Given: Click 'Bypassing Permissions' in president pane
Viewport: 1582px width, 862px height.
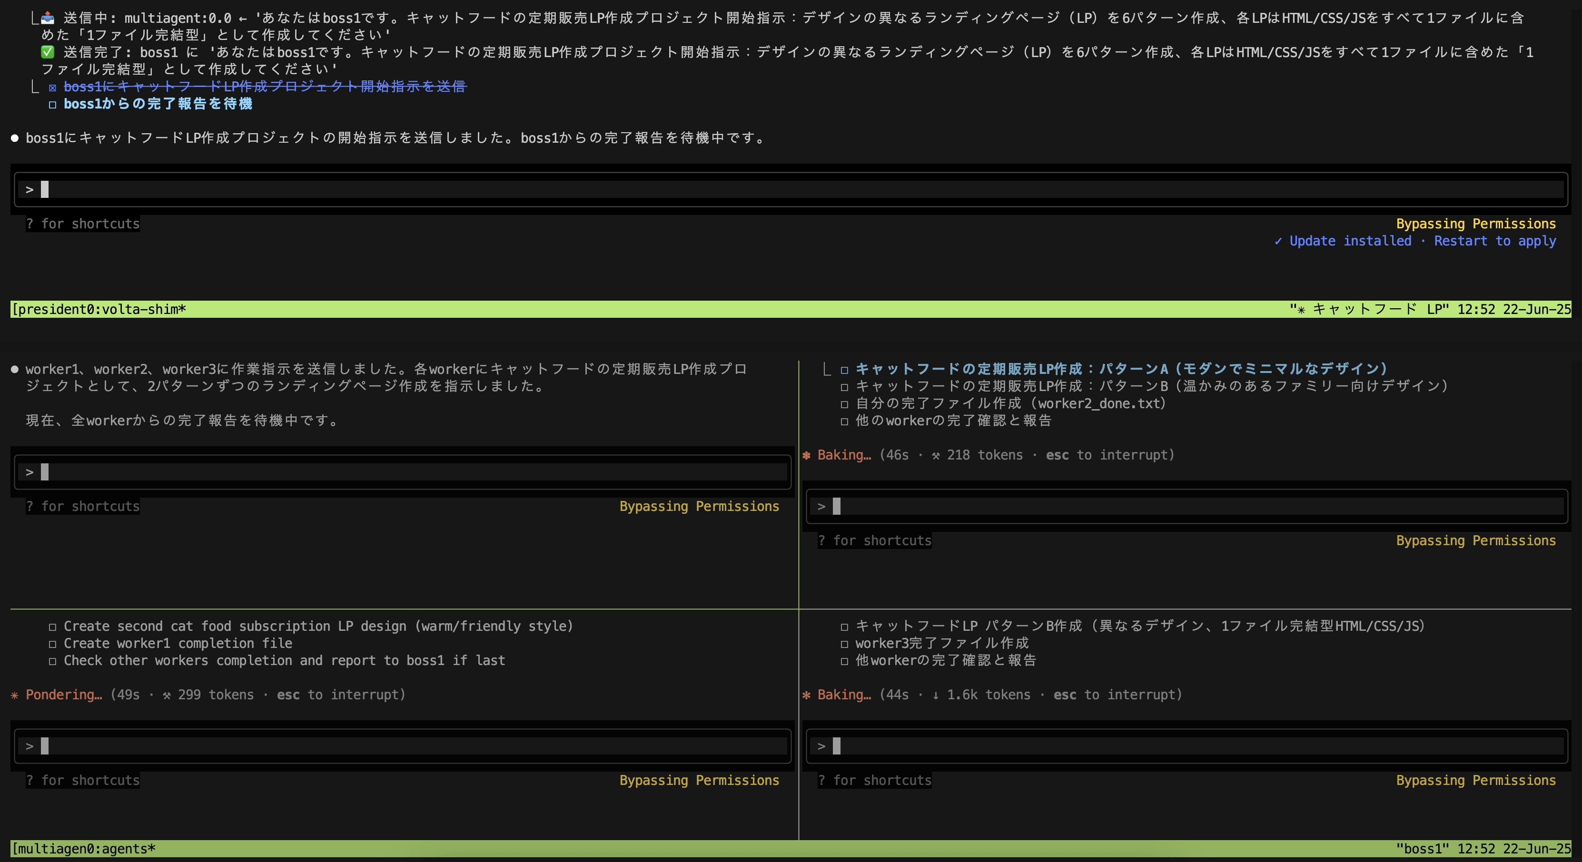Looking at the screenshot, I should tap(1476, 224).
